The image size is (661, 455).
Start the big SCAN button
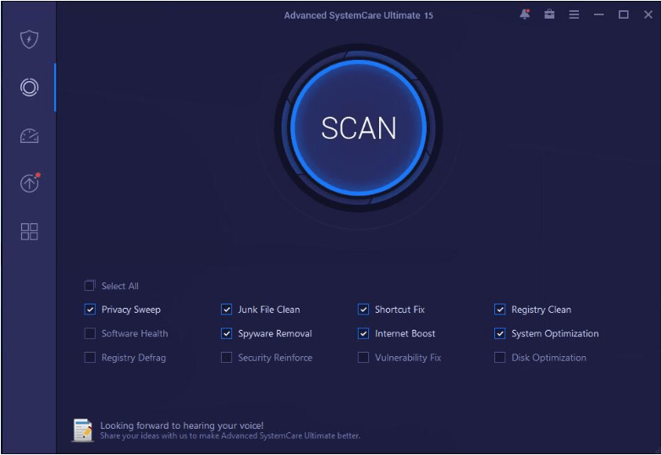(358, 128)
